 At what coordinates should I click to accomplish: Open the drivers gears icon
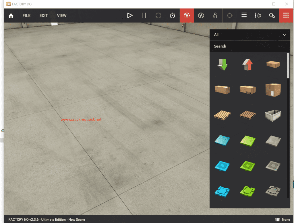click(x=272, y=15)
